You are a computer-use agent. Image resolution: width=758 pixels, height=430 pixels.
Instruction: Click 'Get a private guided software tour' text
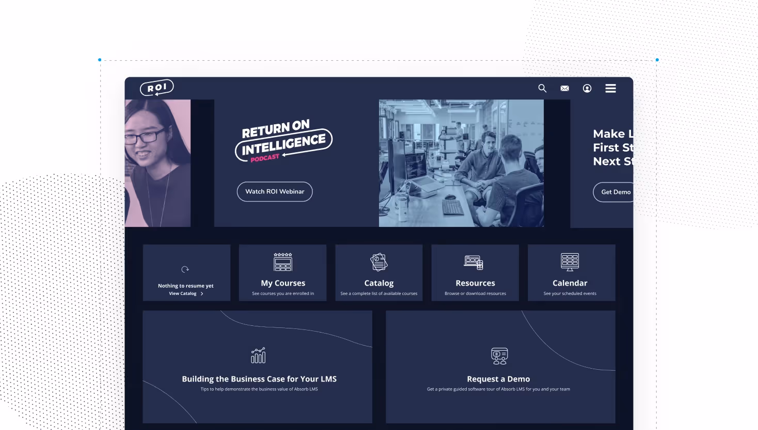coord(498,389)
